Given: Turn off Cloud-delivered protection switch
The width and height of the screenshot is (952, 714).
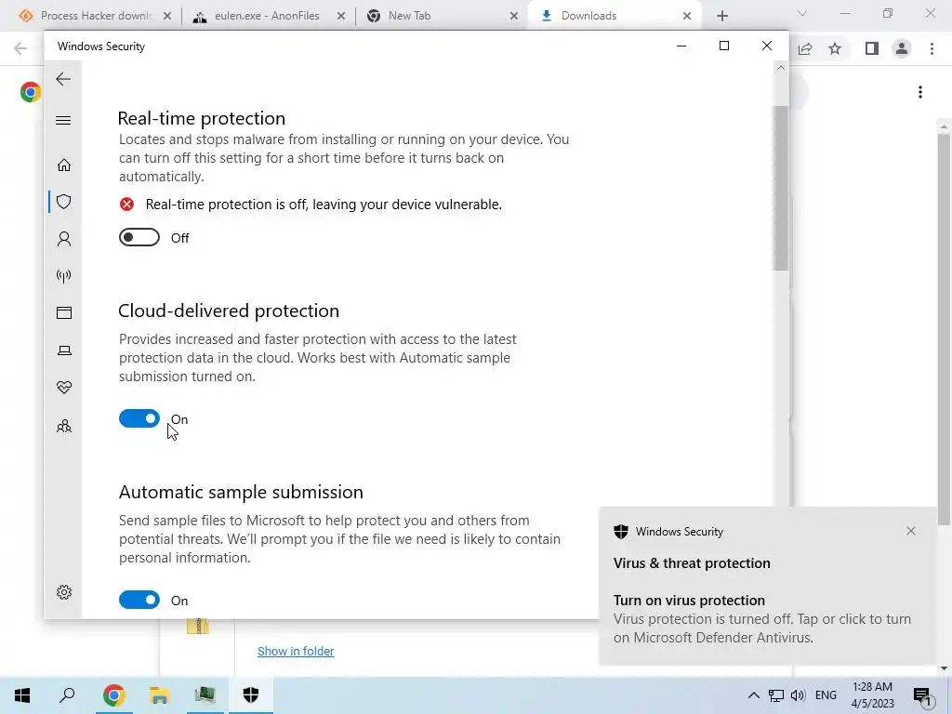Looking at the screenshot, I should [x=139, y=418].
